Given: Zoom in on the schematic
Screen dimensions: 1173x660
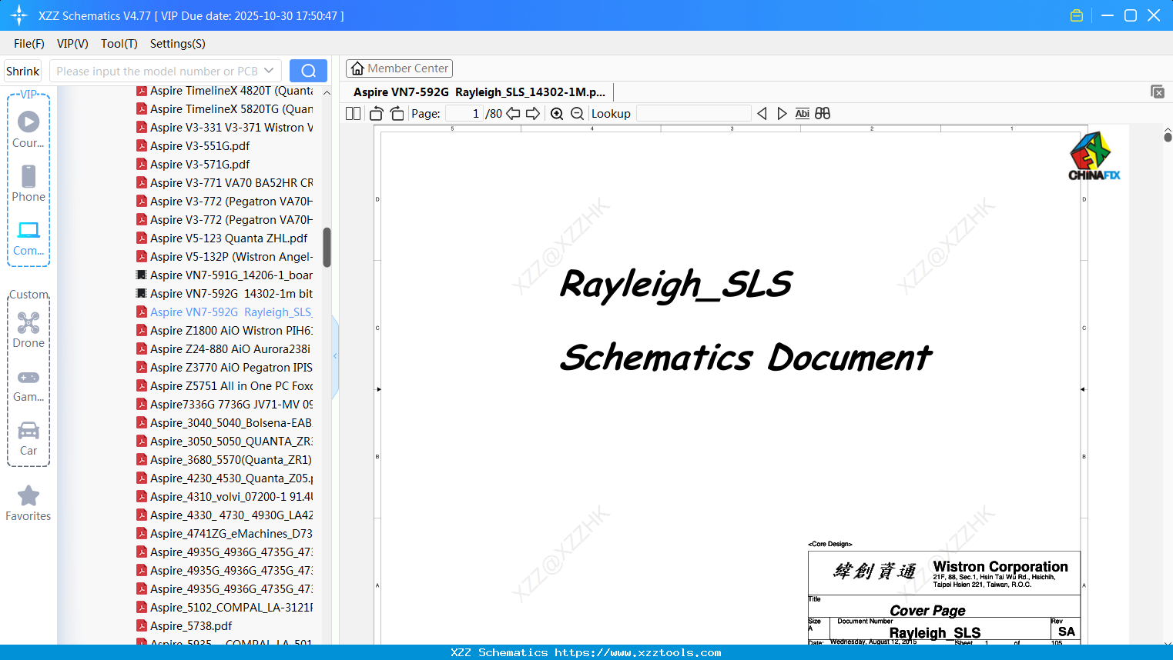Looking at the screenshot, I should pyautogui.click(x=557, y=114).
